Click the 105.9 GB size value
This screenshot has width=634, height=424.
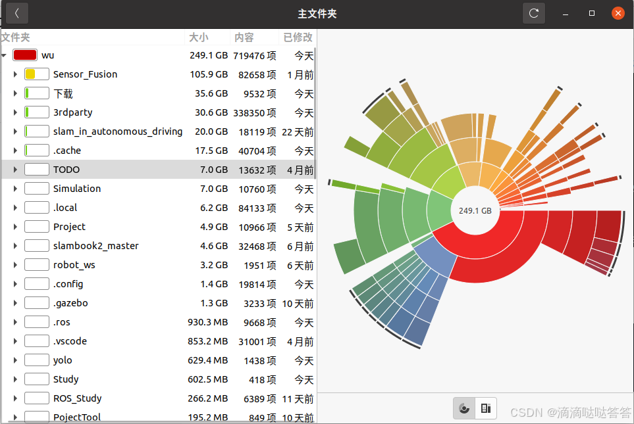coord(209,75)
